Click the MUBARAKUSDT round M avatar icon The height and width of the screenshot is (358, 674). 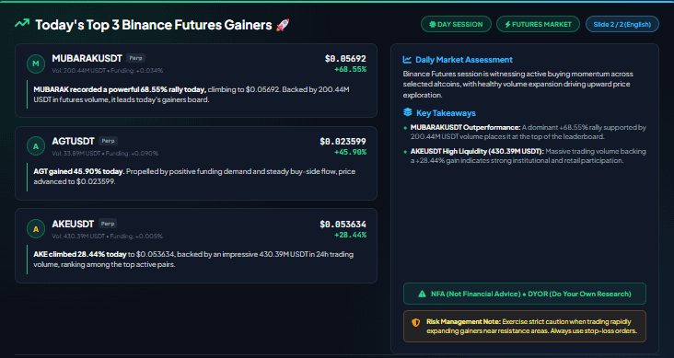(36, 64)
